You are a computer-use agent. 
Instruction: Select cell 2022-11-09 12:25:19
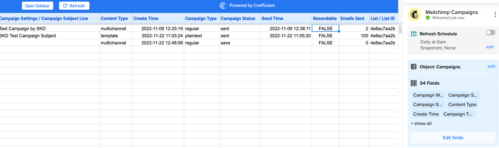[158, 28]
